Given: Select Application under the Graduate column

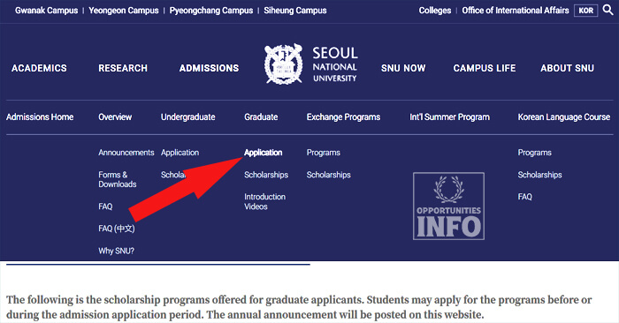Looking at the screenshot, I should (263, 153).
